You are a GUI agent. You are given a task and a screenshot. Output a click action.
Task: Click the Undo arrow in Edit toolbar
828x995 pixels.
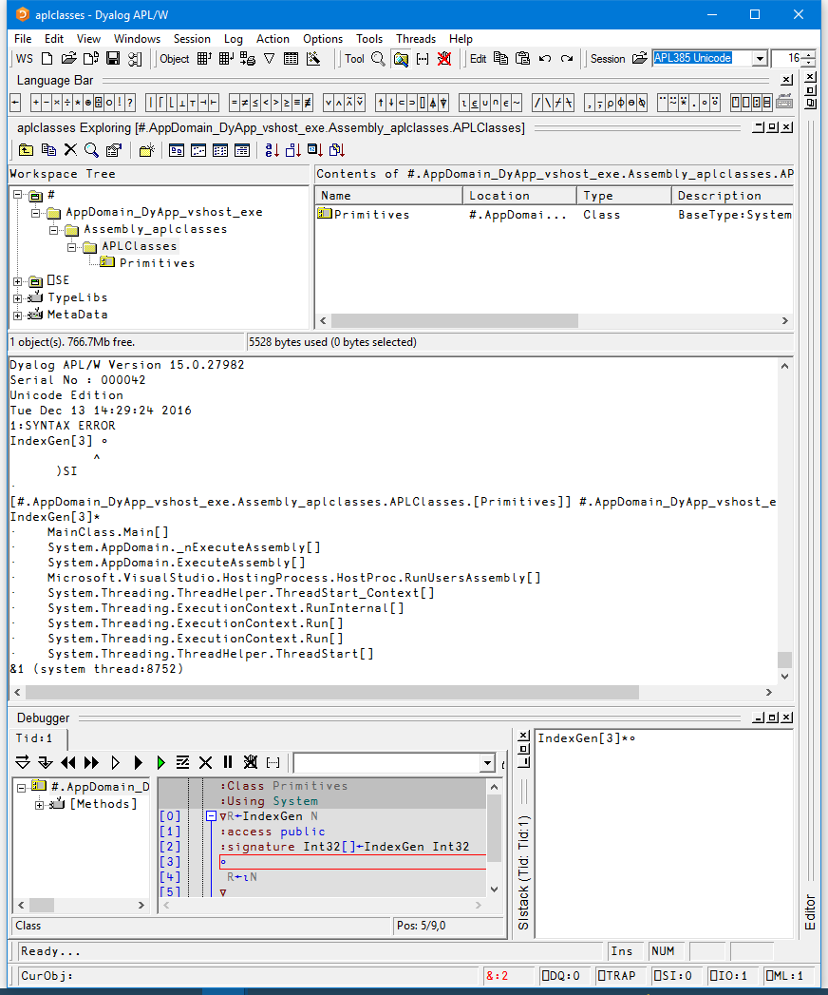[545, 59]
